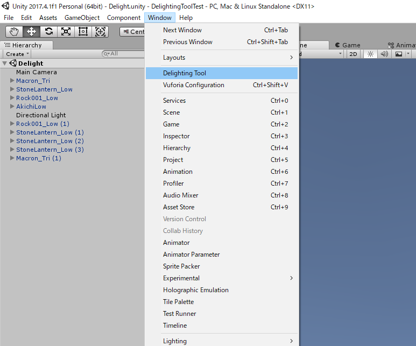Open the GameObject menu
The width and height of the screenshot is (416, 346).
pos(82,18)
